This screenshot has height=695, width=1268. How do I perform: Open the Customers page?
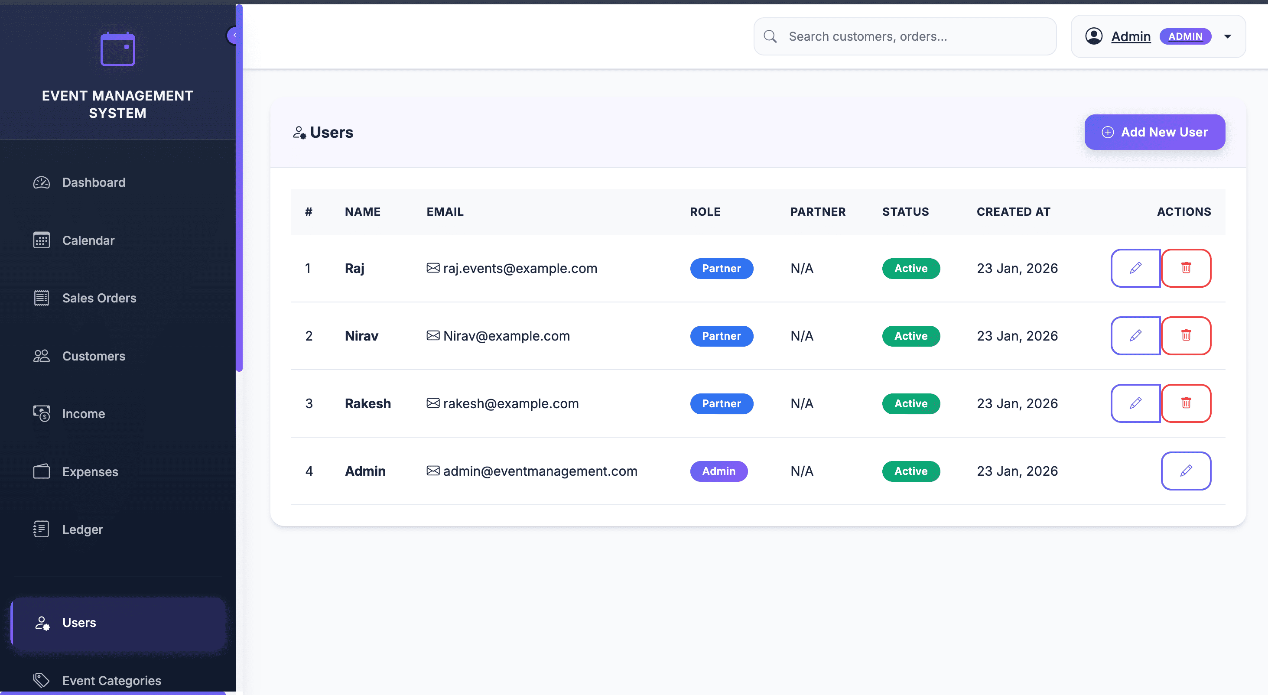point(94,356)
